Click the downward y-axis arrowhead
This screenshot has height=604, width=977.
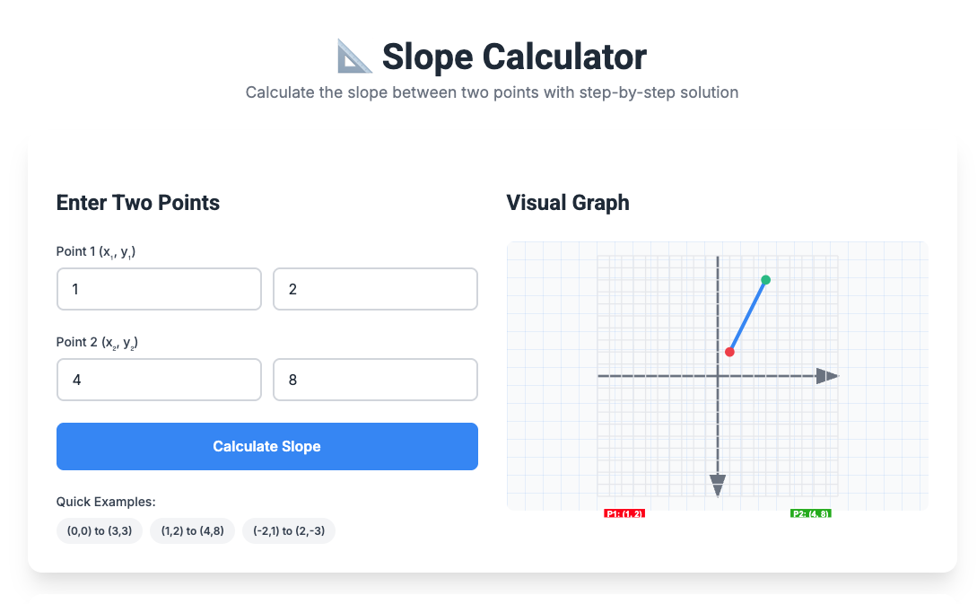717,483
